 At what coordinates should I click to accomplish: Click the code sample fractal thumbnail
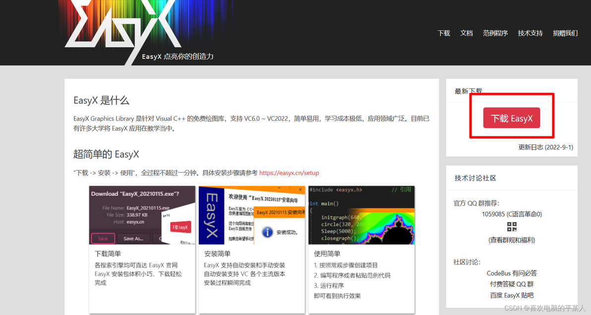point(361,215)
